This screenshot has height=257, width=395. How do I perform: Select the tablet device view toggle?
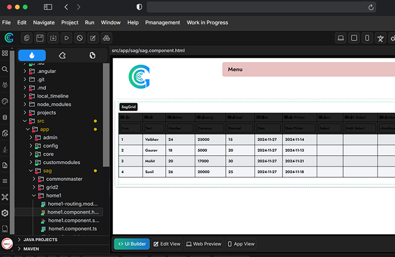tap(354, 38)
